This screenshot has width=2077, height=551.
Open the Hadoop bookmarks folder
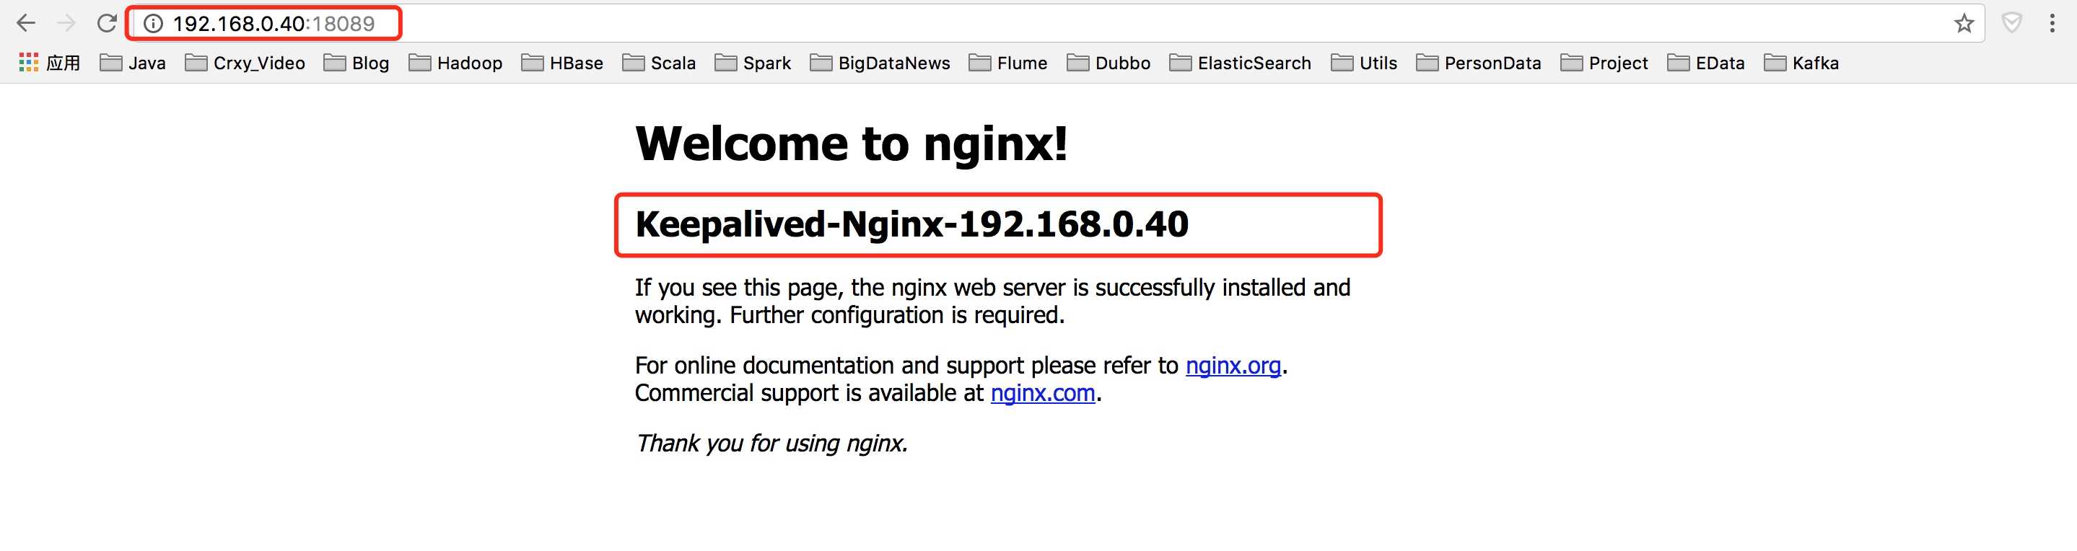pos(455,63)
